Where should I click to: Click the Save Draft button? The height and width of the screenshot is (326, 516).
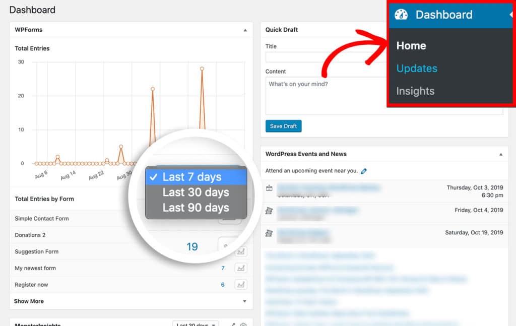(x=283, y=126)
